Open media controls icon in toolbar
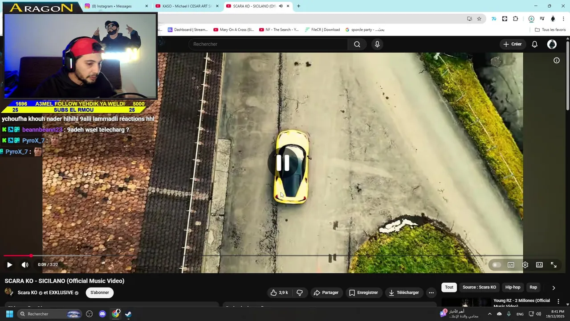Viewport: 570px width, 321px height. tap(542, 19)
